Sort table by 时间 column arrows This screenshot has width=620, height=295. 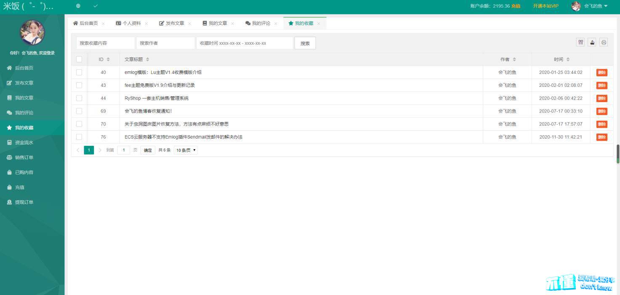568,59
